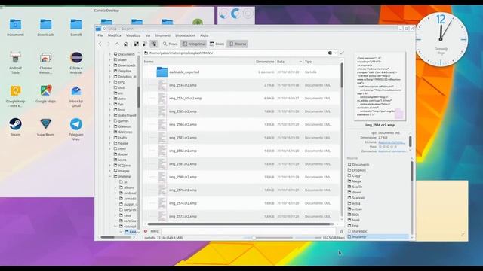Select file img_2582.cr2.xmp
Image resolution: width=483 pixels, height=271 pixels.
coord(183,151)
